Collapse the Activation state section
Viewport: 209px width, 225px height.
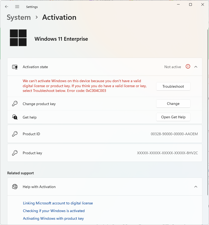coord(196,67)
